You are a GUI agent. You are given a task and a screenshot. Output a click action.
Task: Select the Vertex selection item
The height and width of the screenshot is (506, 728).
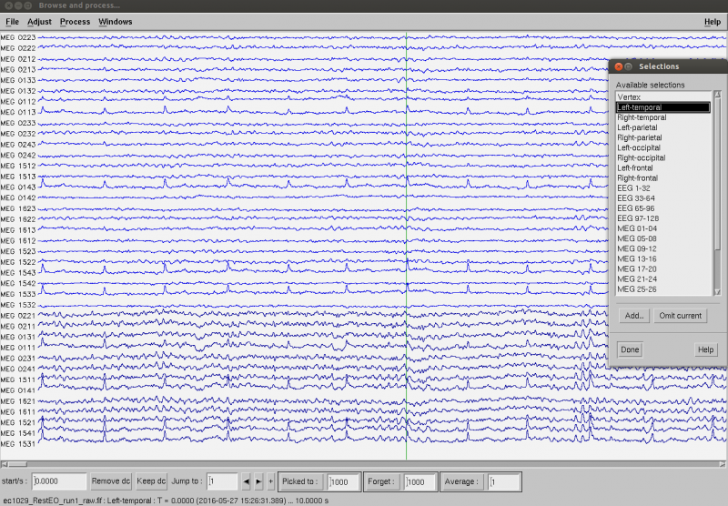(629, 96)
